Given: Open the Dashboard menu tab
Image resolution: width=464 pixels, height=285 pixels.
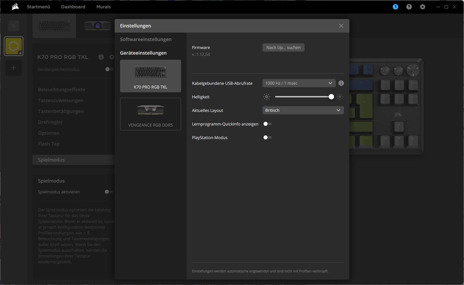Looking at the screenshot, I should 73,7.
